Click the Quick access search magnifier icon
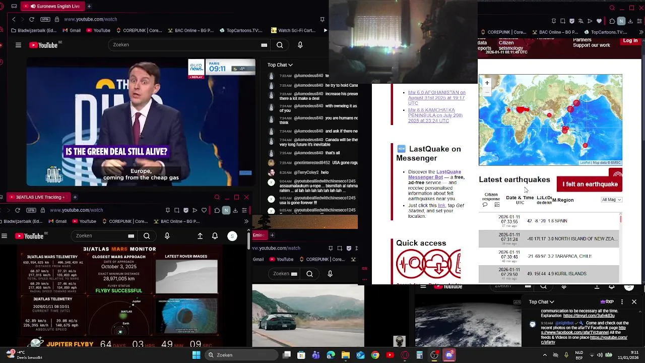The height and width of the screenshot is (363, 645). [410, 264]
